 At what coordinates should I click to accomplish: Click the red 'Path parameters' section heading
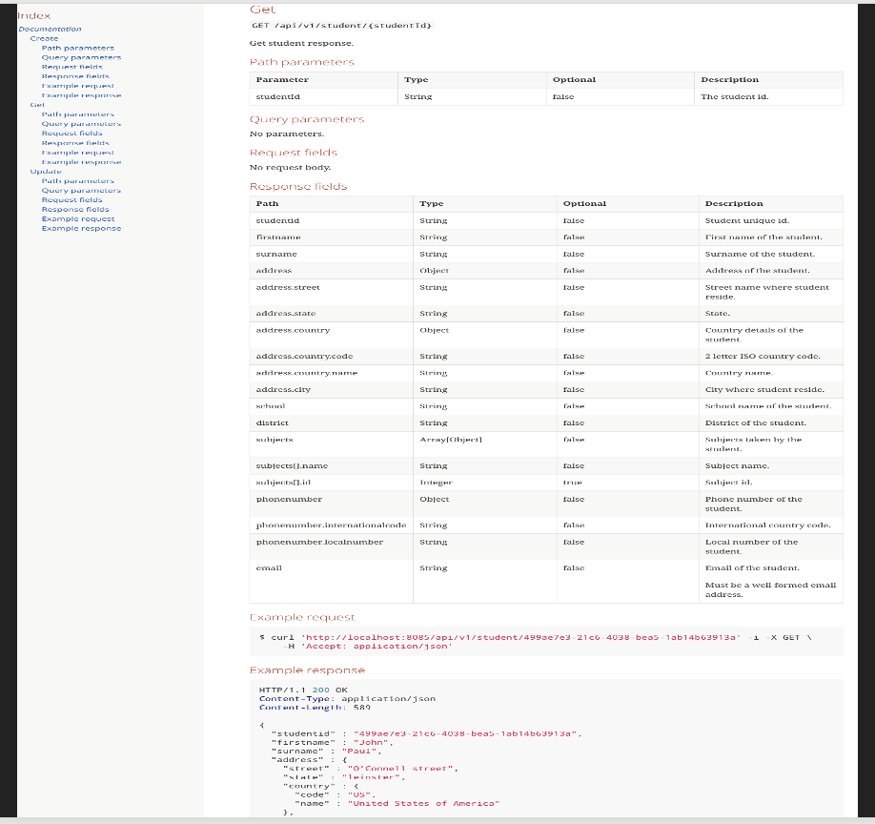[302, 62]
